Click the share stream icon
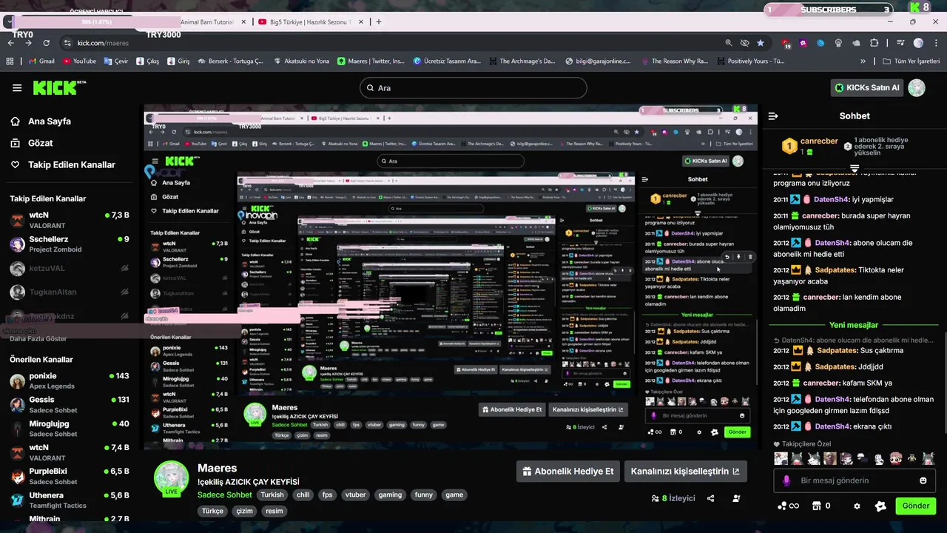Viewport: 947px width, 533px height. (x=711, y=499)
